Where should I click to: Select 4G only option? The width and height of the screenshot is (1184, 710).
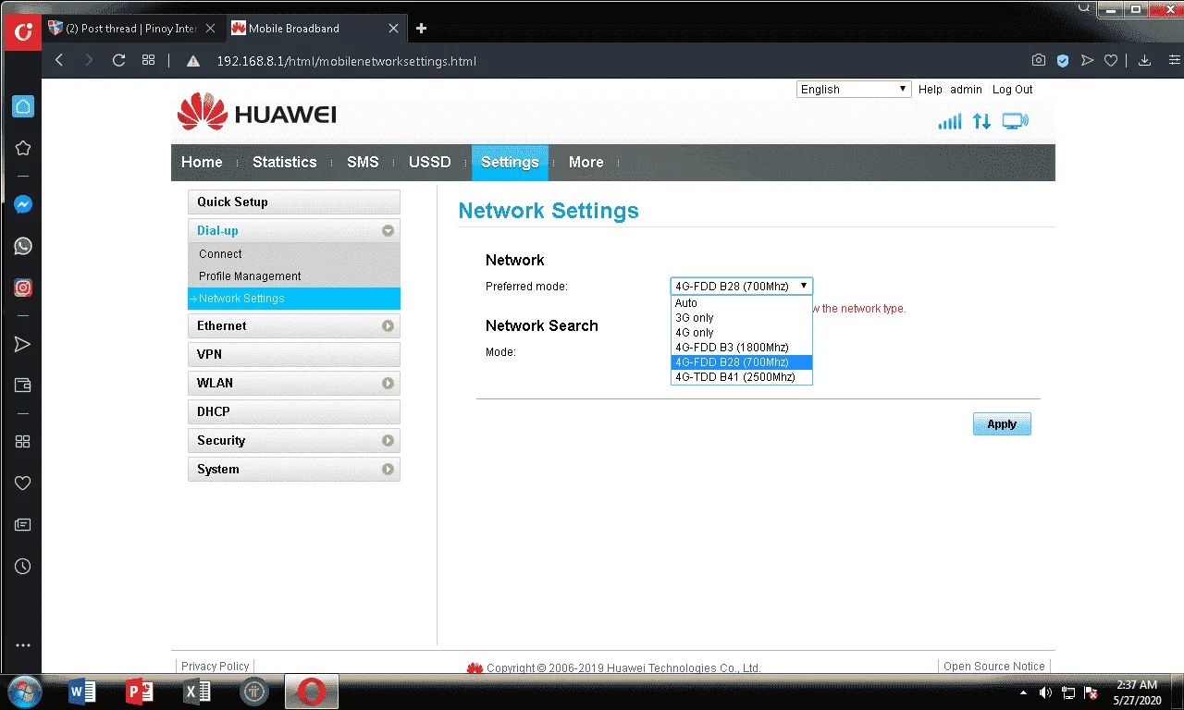coord(742,333)
